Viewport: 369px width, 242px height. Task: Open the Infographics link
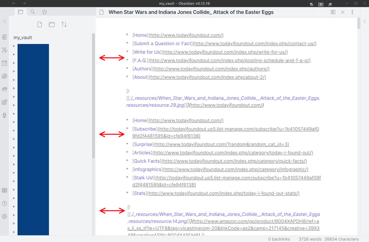147,170
